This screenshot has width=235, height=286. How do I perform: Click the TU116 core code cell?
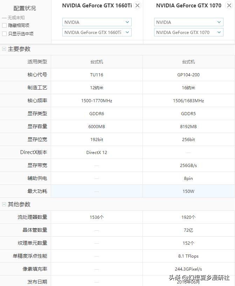tap(97, 75)
